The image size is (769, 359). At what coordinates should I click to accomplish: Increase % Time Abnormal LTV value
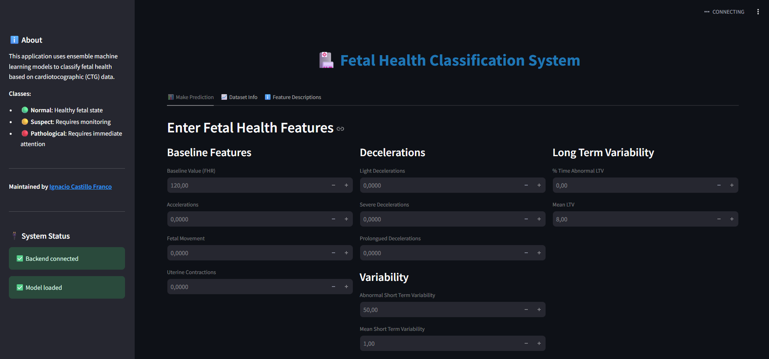click(x=731, y=185)
